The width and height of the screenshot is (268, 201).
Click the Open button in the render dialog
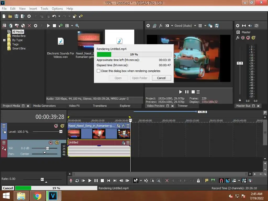[118, 78]
